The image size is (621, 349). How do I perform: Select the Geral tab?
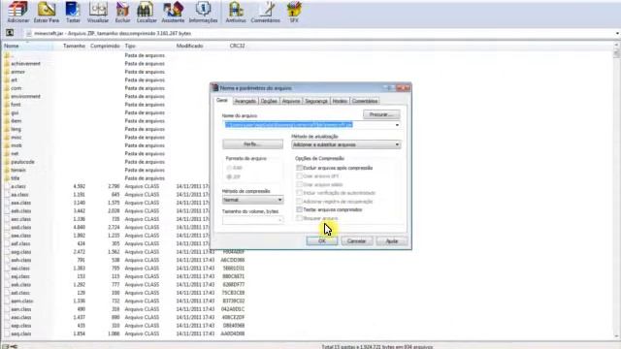pos(222,101)
